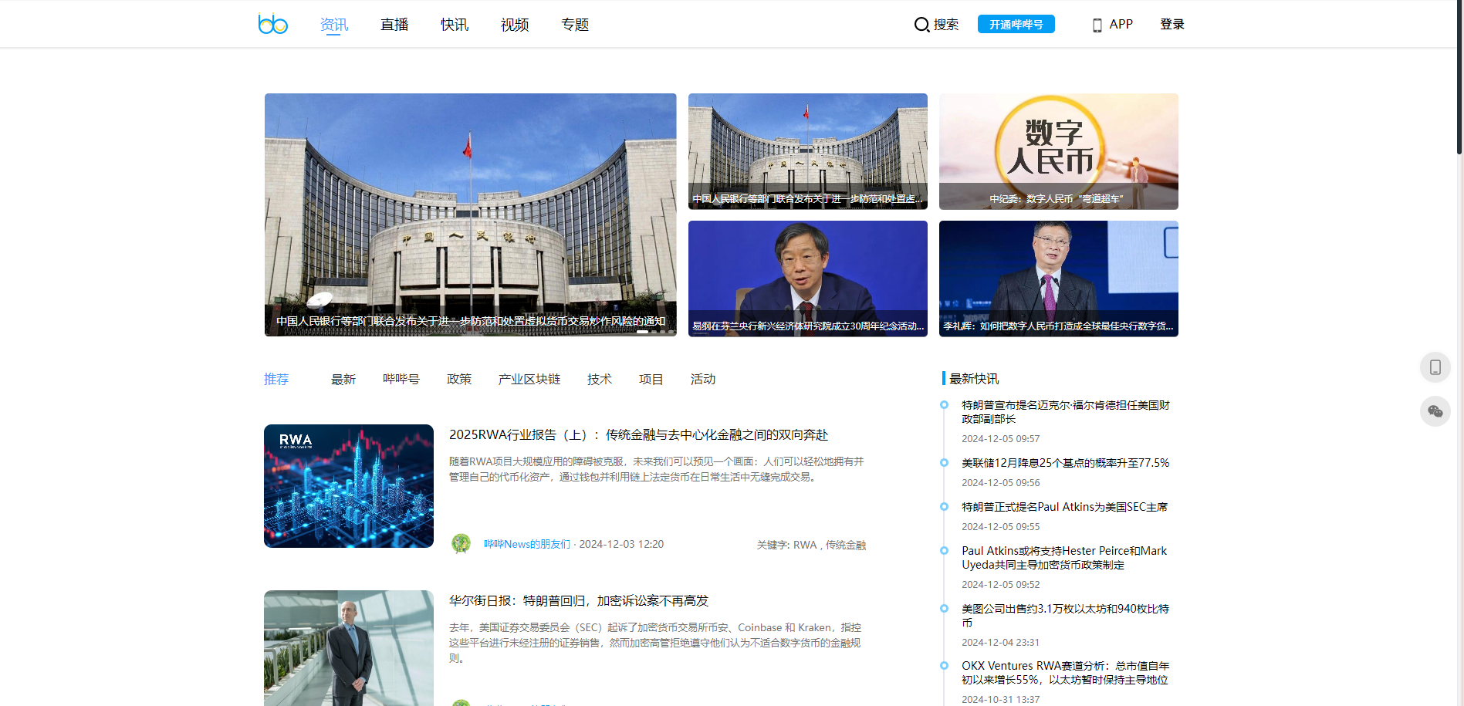
Task: Switch to the 视频 section
Action: (514, 24)
